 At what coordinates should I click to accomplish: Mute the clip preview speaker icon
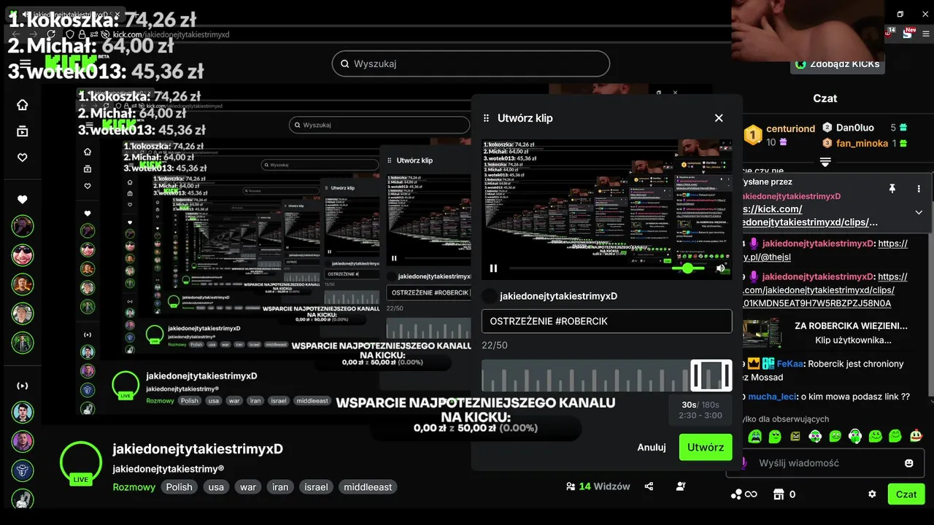point(721,268)
